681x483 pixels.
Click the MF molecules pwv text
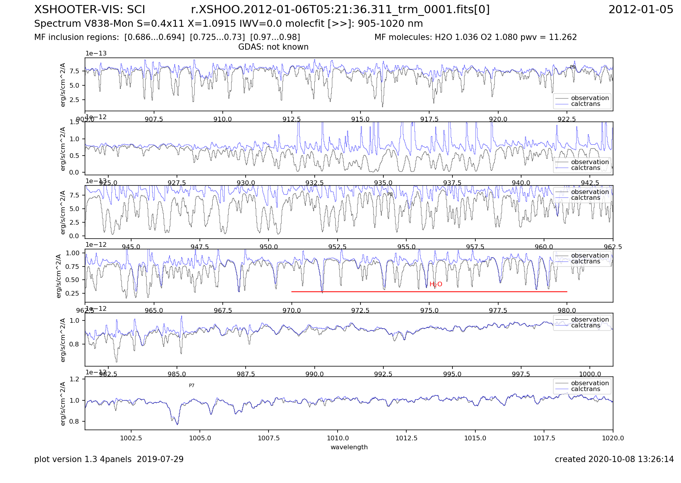475,37
